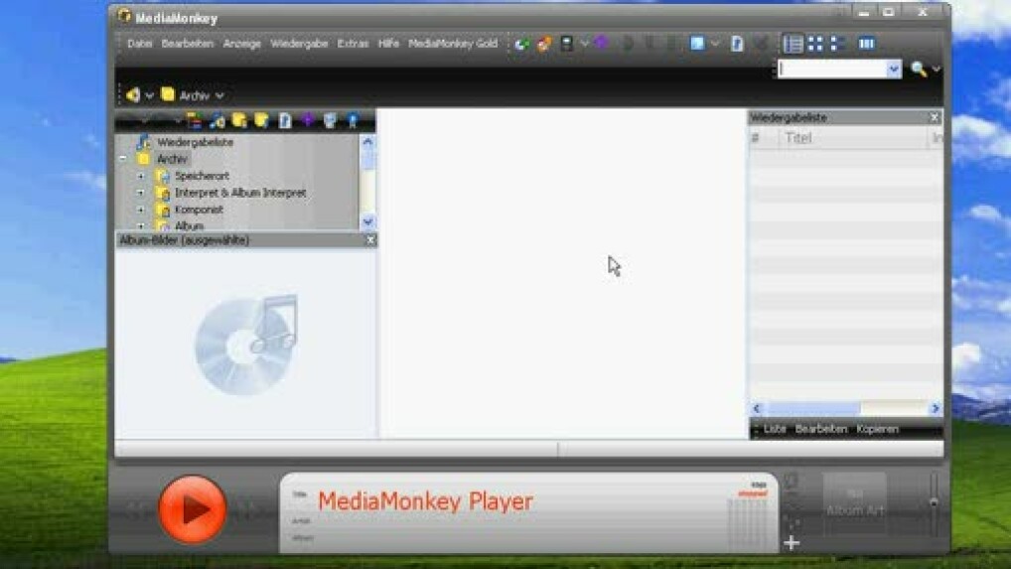Click Kopieren in the playlist footer

[877, 429]
